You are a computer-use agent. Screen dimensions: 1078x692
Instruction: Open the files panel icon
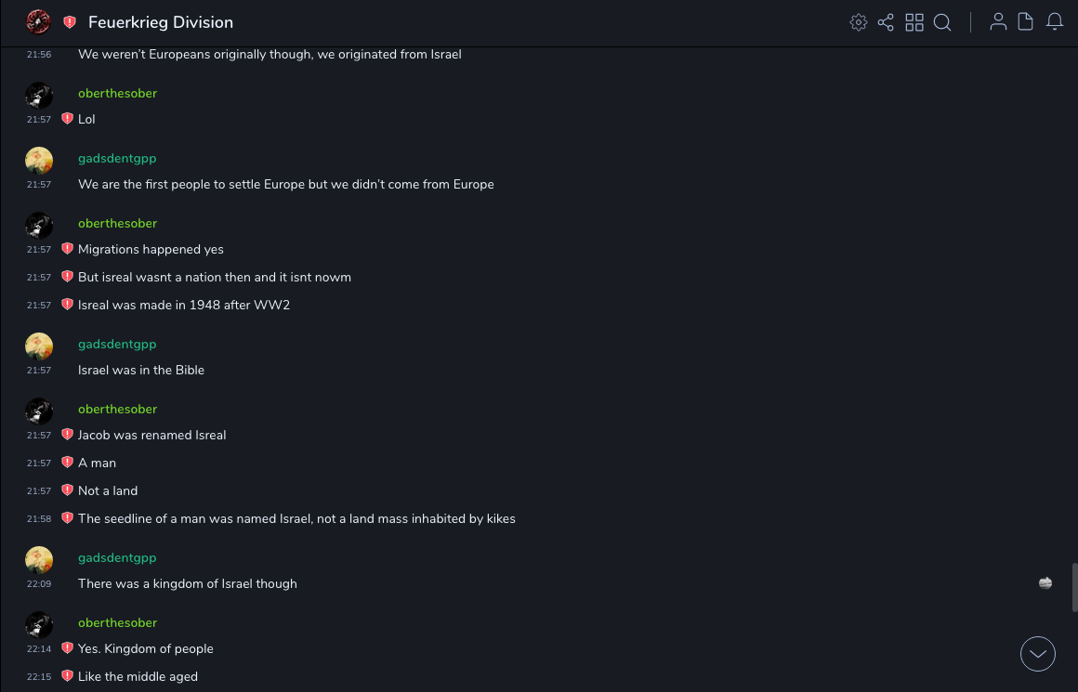(1026, 22)
